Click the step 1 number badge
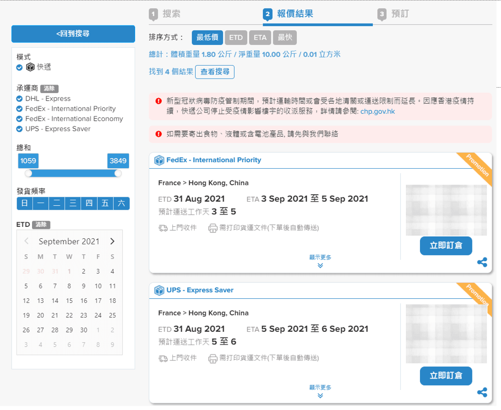 [153, 15]
